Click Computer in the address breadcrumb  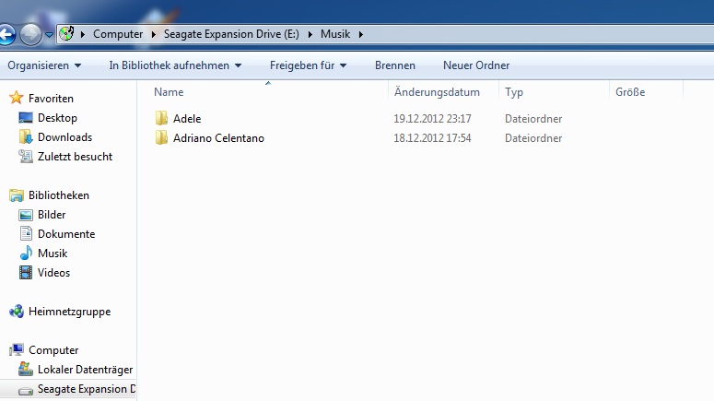[x=118, y=34]
